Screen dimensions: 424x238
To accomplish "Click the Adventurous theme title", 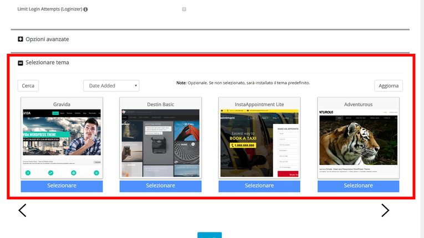I will pos(358,104).
